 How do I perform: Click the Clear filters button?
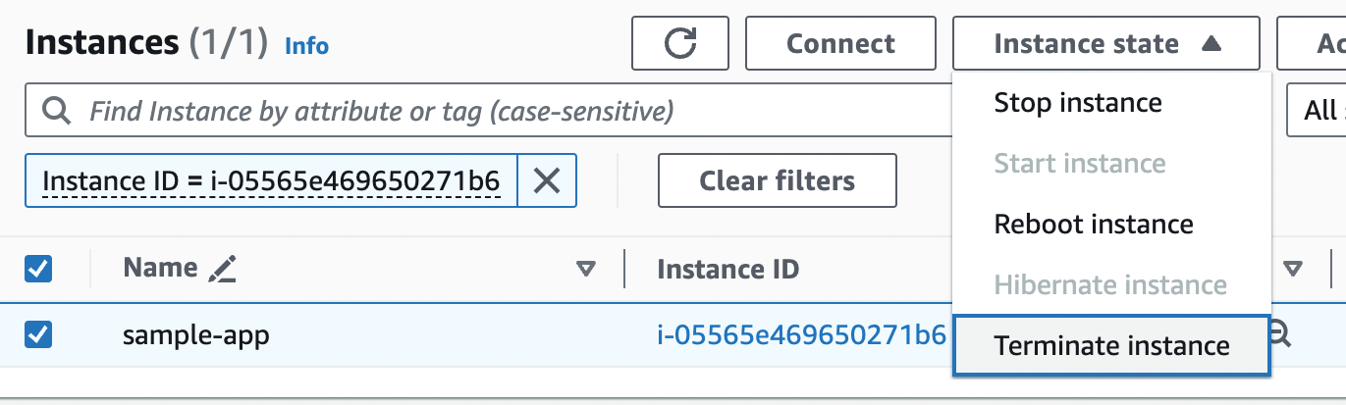(777, 180)
